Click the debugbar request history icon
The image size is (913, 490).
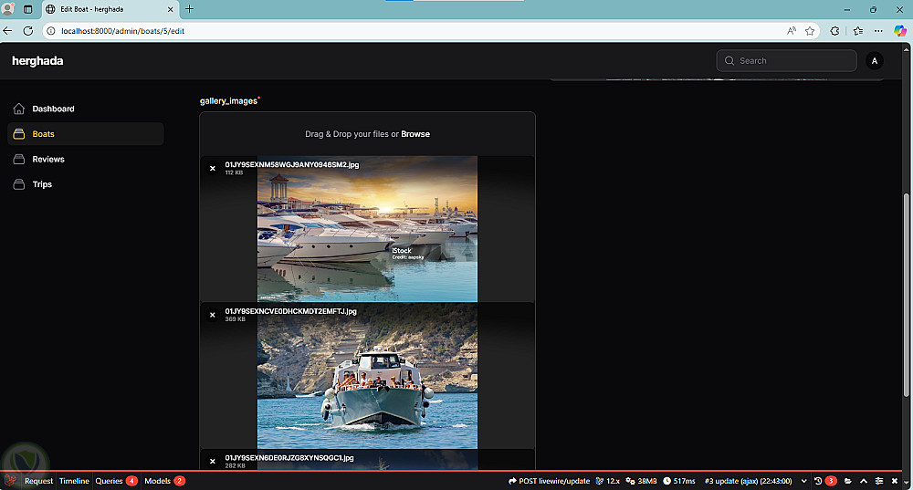[818, 481]
